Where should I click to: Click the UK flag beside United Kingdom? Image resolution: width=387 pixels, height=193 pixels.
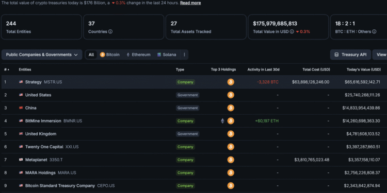[21, 134]
